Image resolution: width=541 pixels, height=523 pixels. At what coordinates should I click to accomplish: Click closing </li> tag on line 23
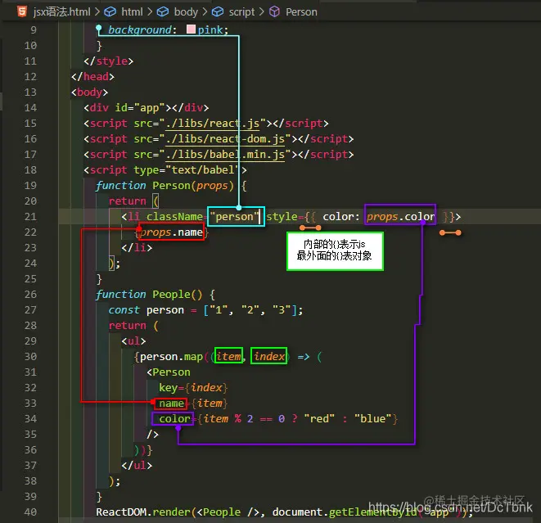pyautogui.click(x=137, y=248)
